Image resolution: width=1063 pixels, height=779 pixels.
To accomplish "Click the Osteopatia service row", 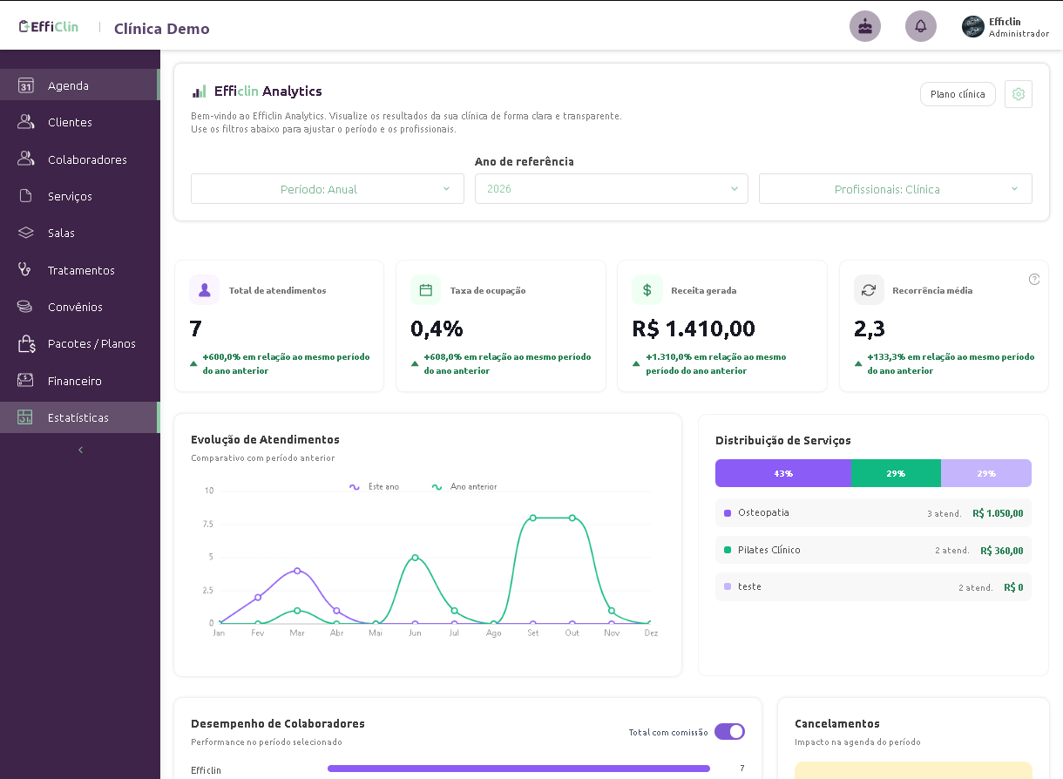I will pos(873,512).
